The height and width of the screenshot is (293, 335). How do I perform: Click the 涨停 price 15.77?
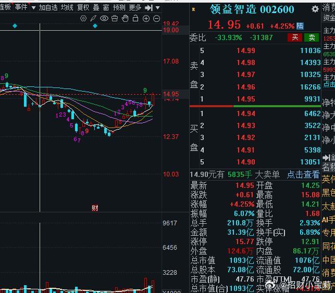click(245, 241)
